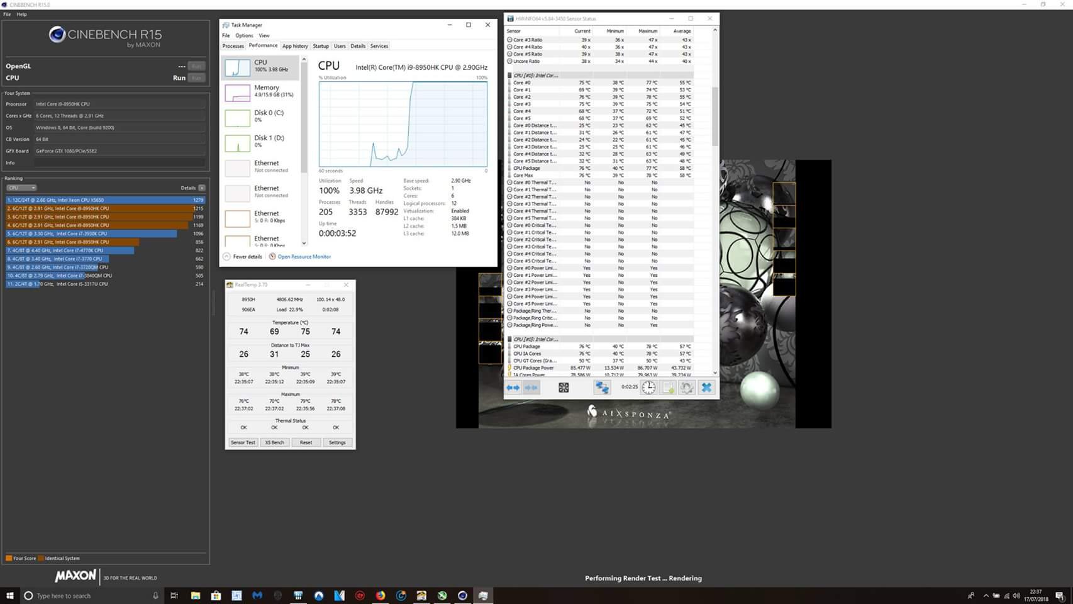Open the Options menu in Task Manager
The width and height of the screenshot is (1073, 604).
244,36
